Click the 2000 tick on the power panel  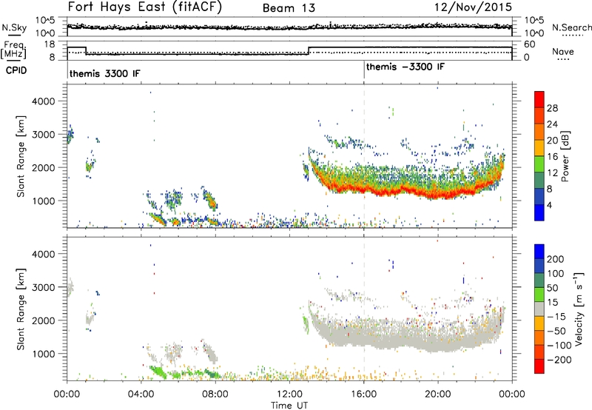coord(44,167)
